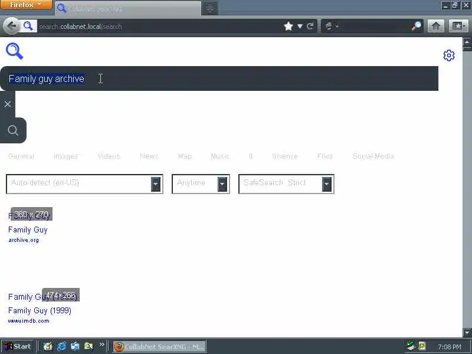Switch to General category
472x354 pixels.
pyautogui.click(x=21, y=156)
